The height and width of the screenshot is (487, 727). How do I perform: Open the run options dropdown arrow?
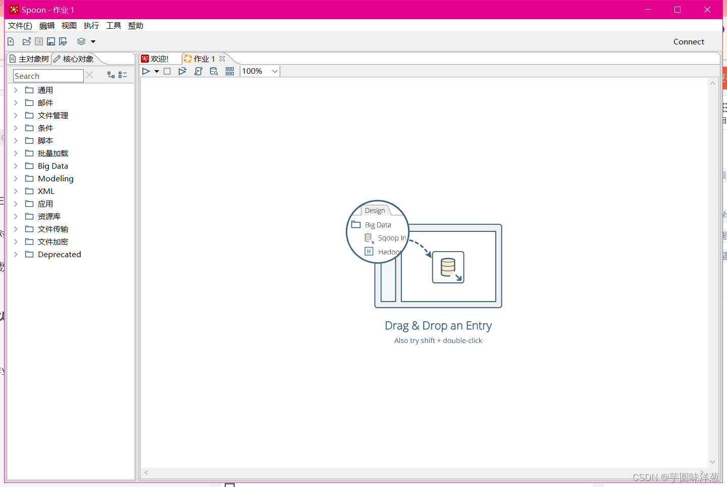coord(157,72)
